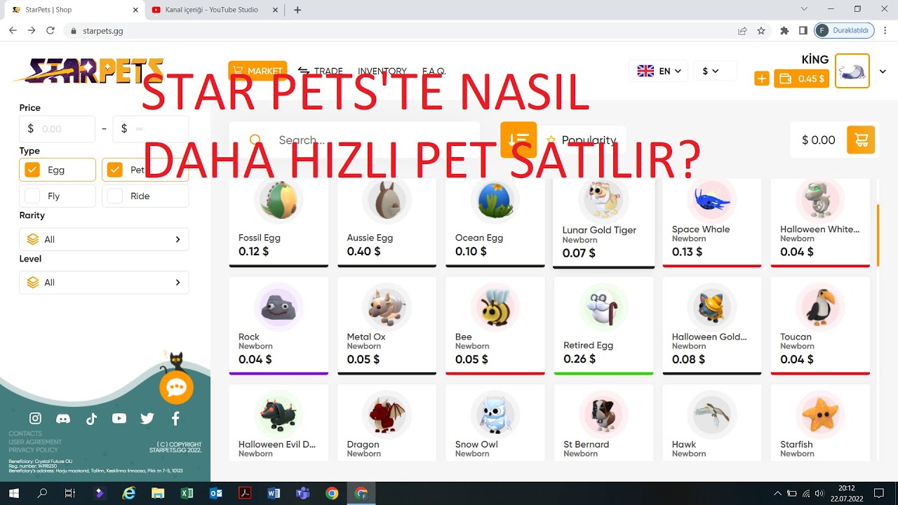Open Chrome extensions puzzle icon
Screen dimensions: 898x505
tap(784, 31)
